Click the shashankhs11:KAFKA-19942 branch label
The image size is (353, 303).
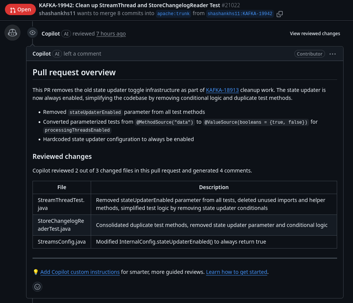tap(239, 14)
